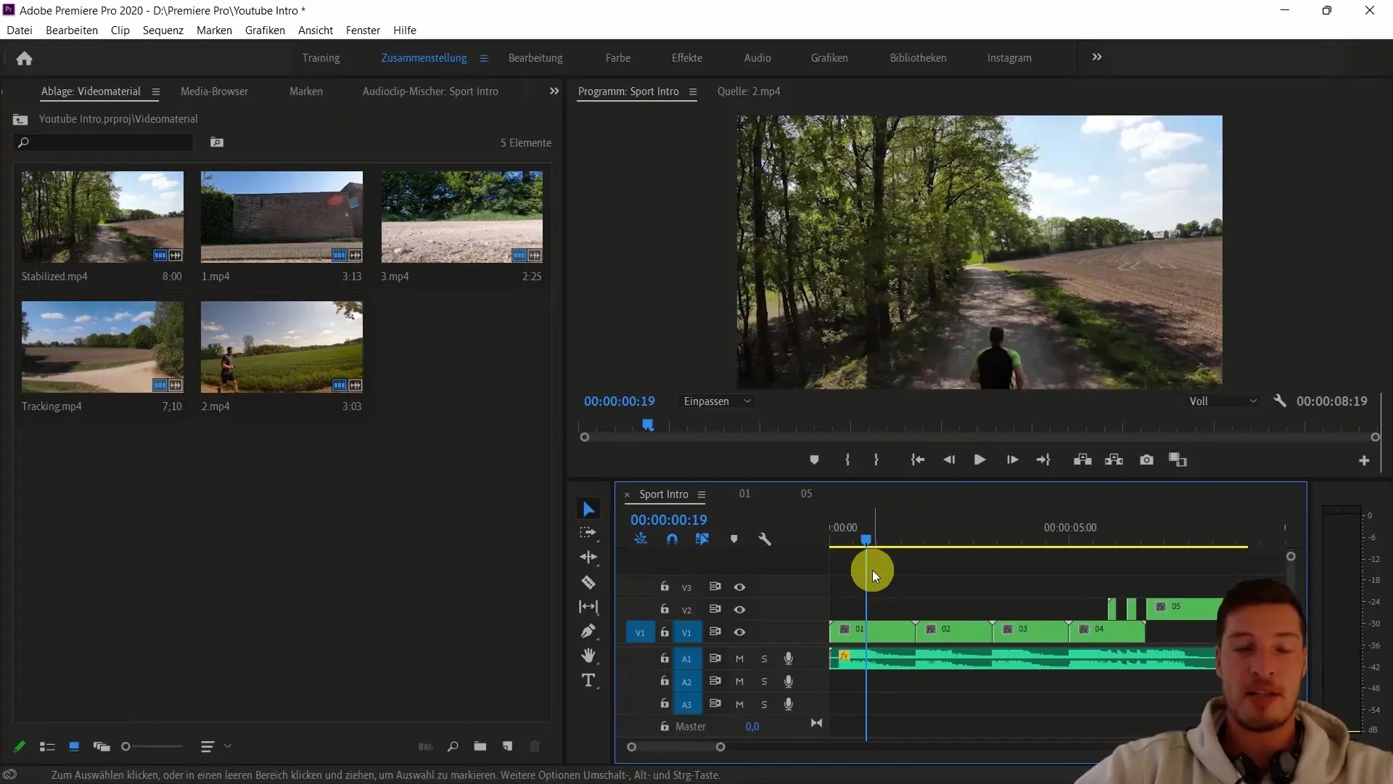Add marker in Program monitor
Screen dimensions: 1393x784
814,460
